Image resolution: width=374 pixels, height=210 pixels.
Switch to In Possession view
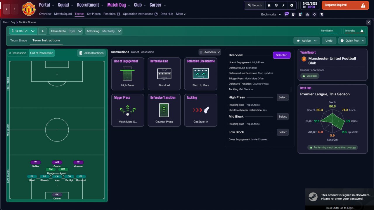(17, 53)
